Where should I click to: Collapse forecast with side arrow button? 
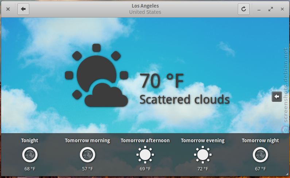277,97
